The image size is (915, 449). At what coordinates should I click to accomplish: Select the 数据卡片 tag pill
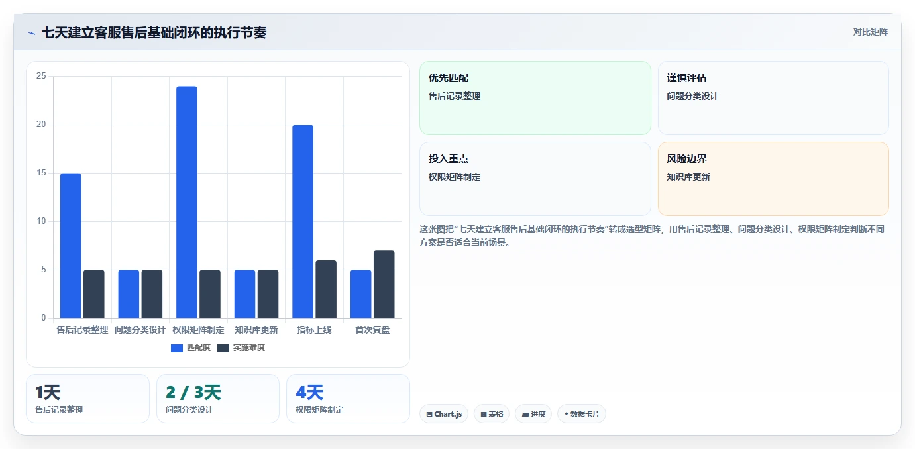tap(582, 414)
